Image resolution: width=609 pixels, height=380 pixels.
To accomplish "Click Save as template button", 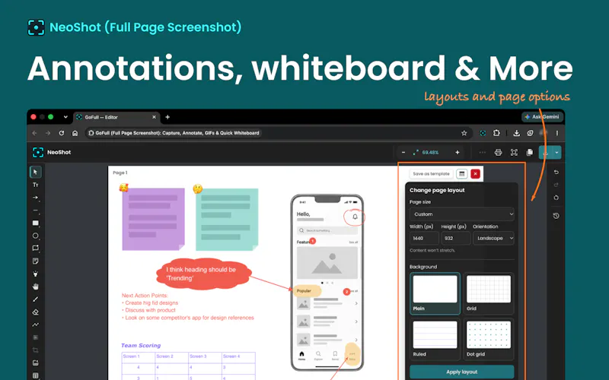I will click(431, 174).
